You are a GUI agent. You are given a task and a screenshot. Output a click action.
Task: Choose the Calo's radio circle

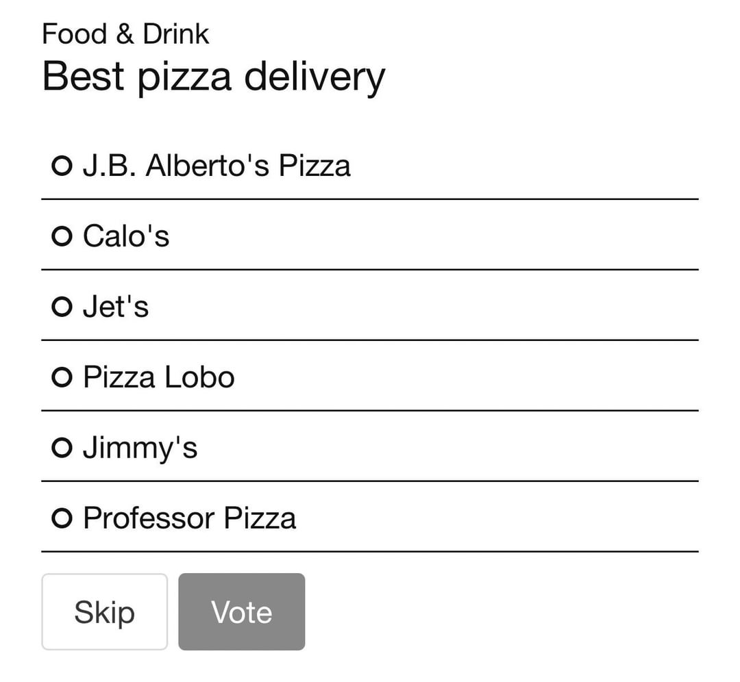[62, 236]
